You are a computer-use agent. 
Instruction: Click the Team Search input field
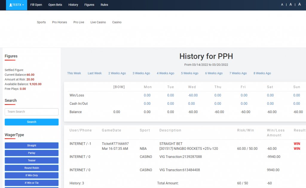31,112
